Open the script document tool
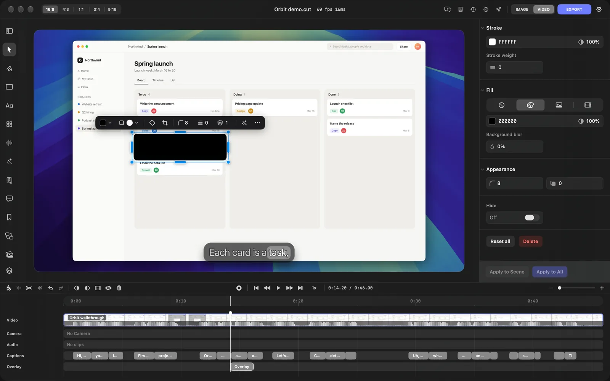The width and height of the screenshot is (610, 381). [10, 180]
